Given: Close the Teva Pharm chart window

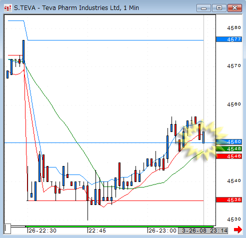Looking at the screenshot, I should pos(234,8).
